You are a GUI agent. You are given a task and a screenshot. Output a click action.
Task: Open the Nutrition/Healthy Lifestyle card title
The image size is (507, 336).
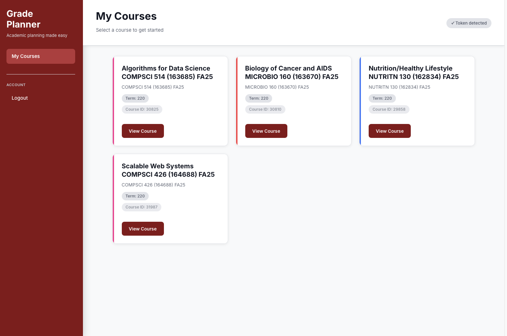414,73
